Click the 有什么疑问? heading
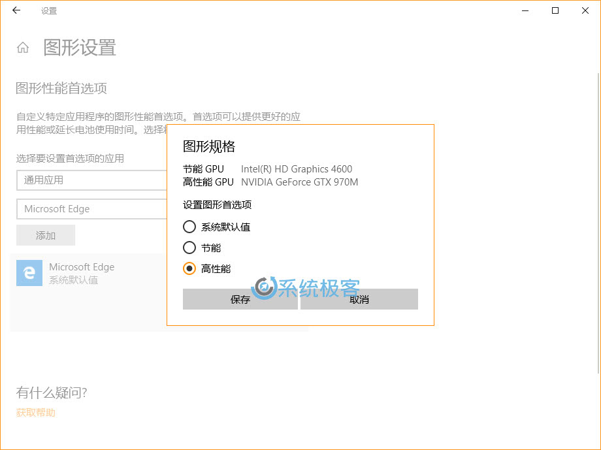 click(x=52, y=393)
